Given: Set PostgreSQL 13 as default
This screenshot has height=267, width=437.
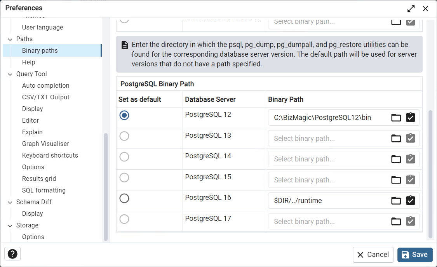Looking at the screenshot, I should click(x=124, y=136).
